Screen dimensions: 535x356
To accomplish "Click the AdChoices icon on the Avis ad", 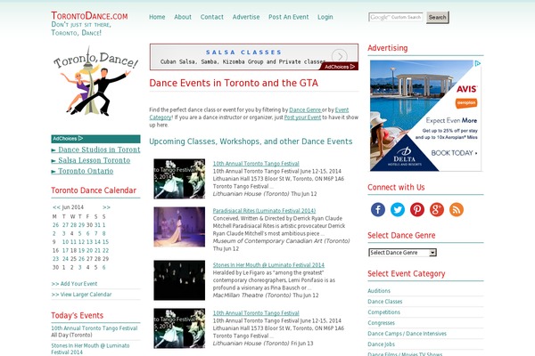I will [478, 63].
